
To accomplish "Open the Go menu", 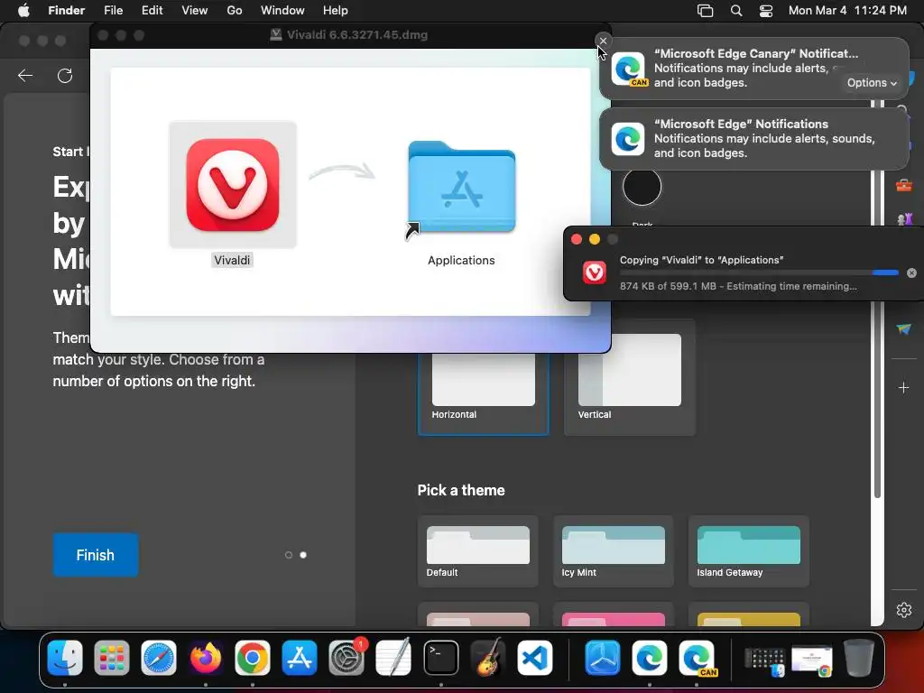I will 235,11.
